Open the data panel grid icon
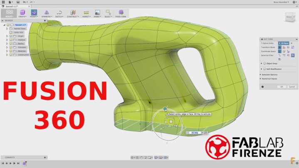299x168 pixels. [x=3, y=2]
